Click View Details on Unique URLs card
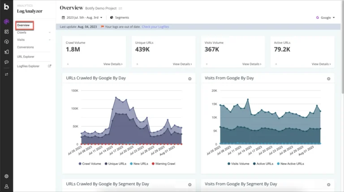This screenshot has height=192, width=344. [182, 64]
